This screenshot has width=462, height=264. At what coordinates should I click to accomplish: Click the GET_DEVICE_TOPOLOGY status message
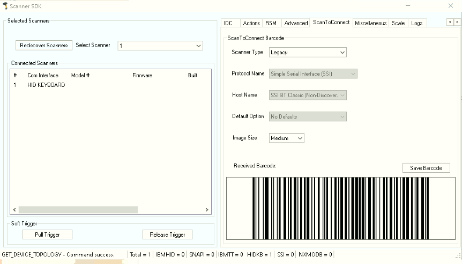(58, 254)
